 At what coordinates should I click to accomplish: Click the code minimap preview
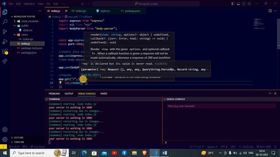(260, 24)
